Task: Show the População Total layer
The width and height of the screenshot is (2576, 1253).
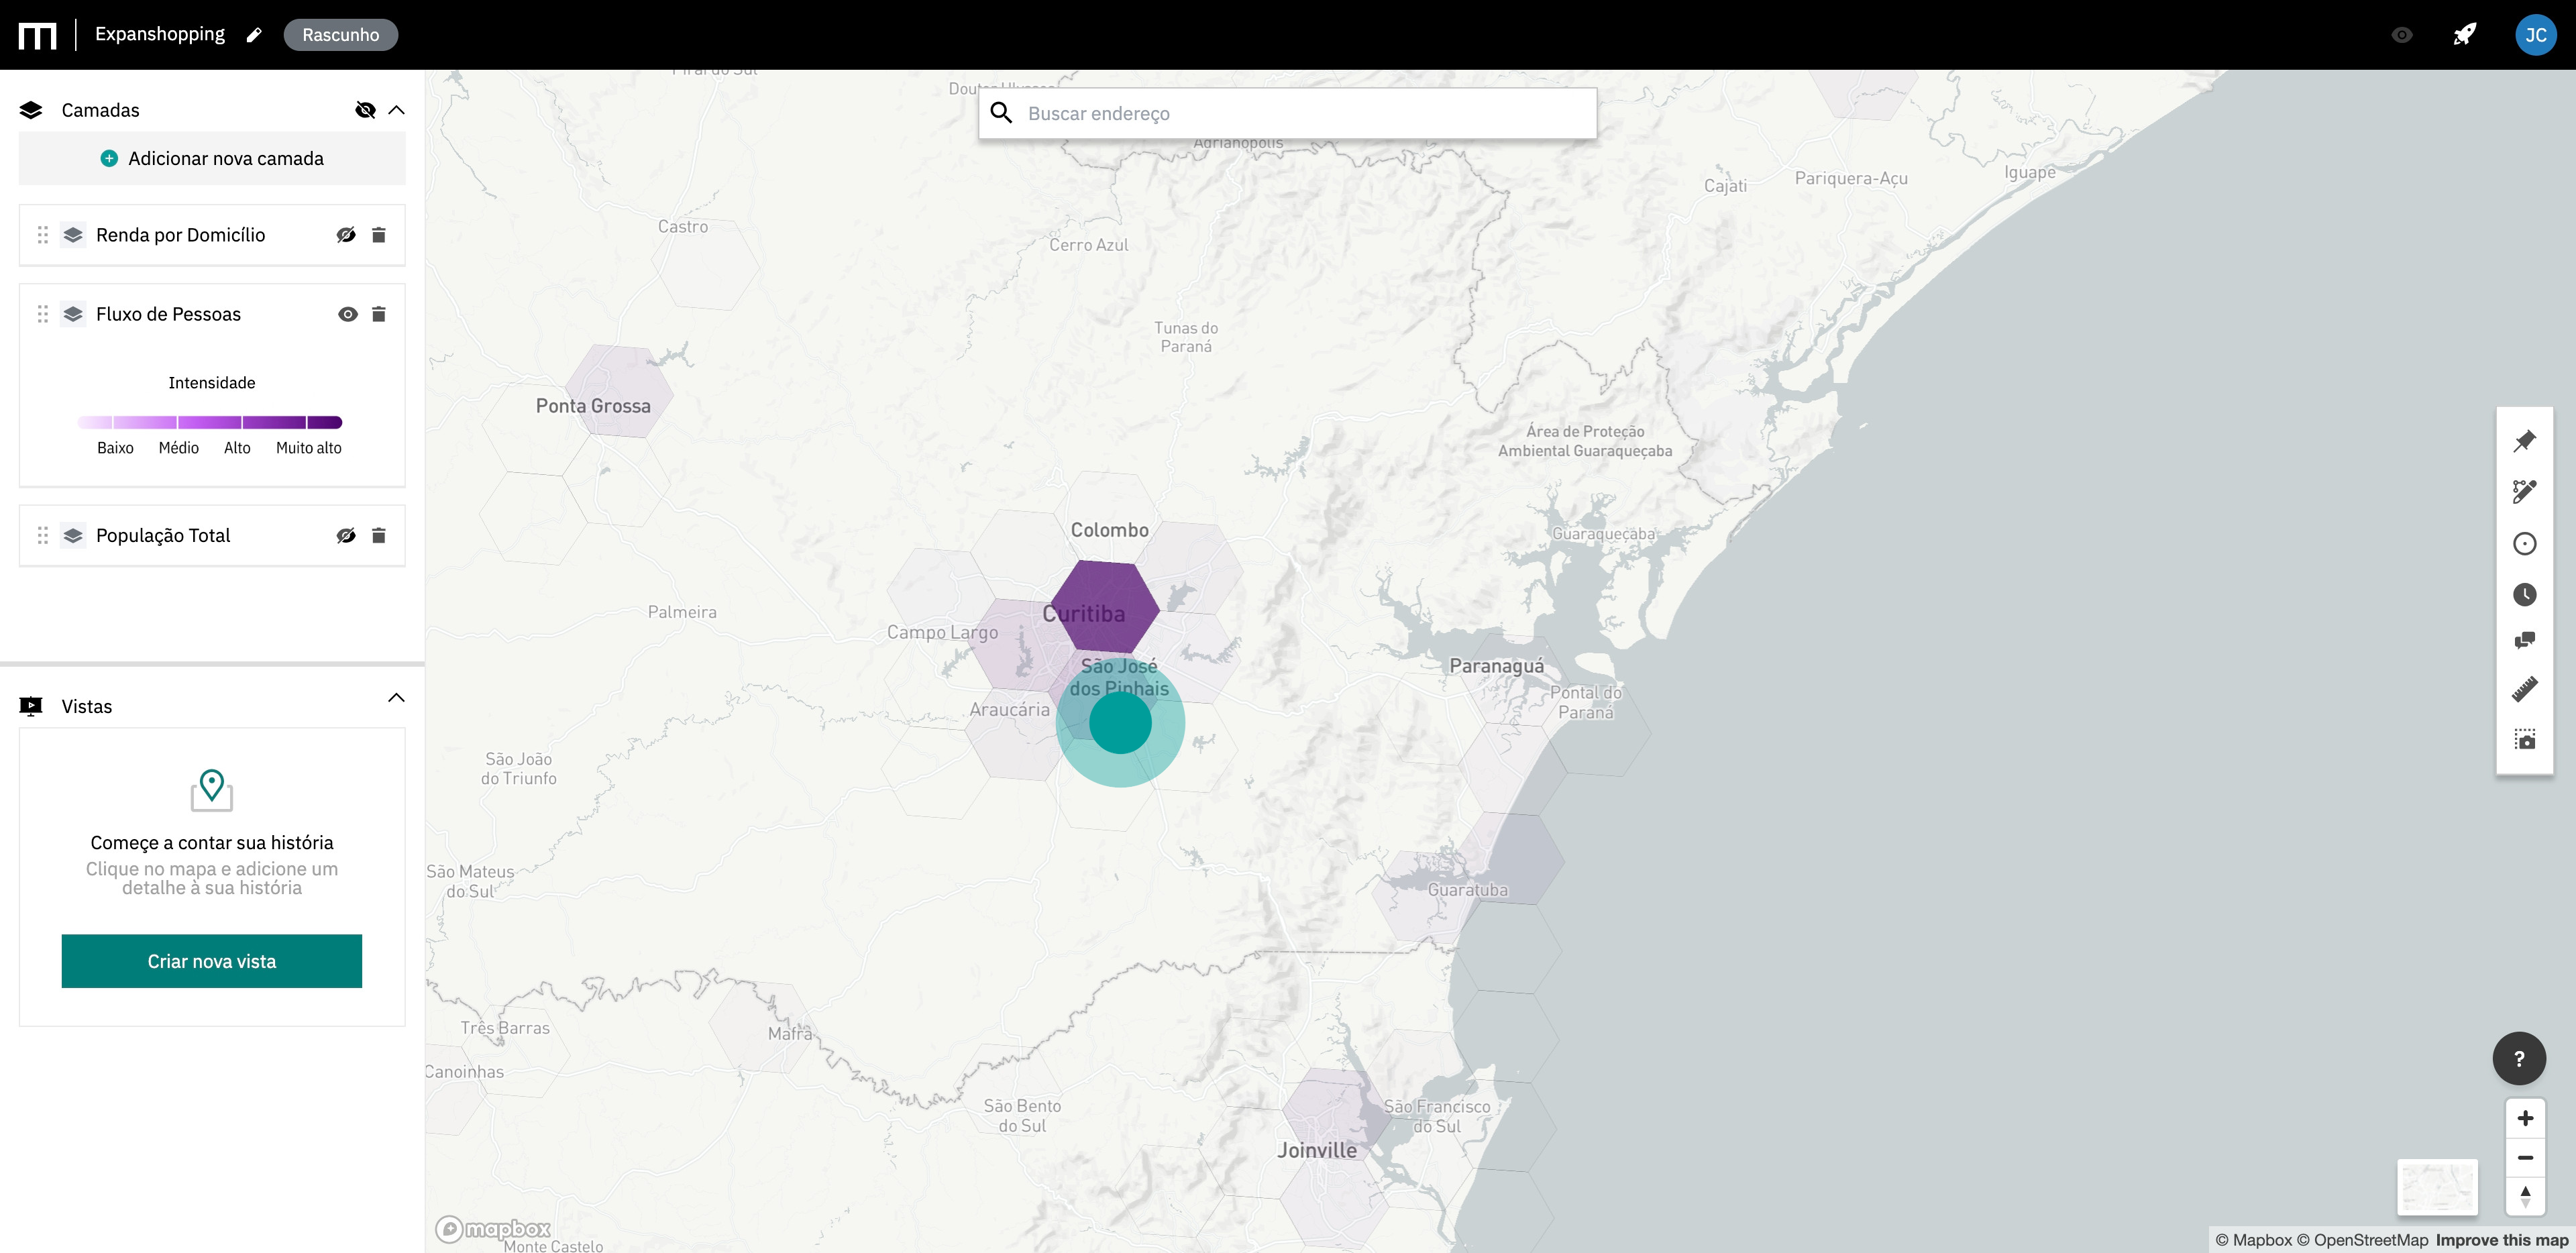Action: pyautogui.click(x=346, y=536)
